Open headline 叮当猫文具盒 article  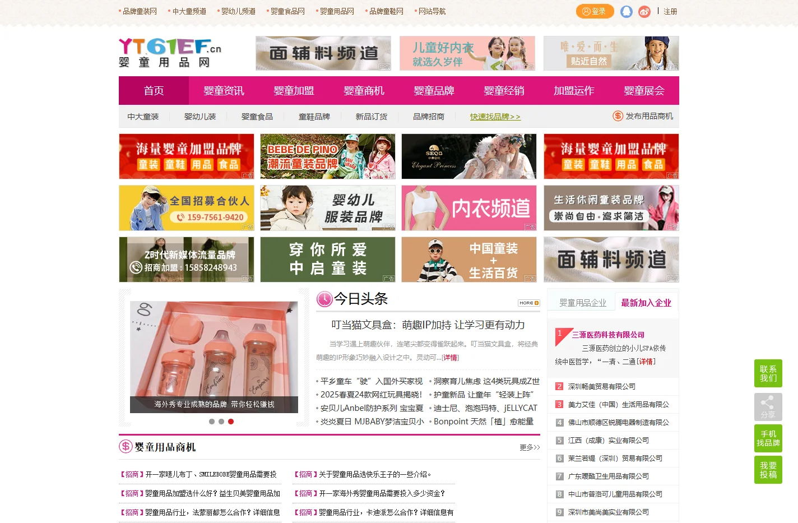click(428, 325)
